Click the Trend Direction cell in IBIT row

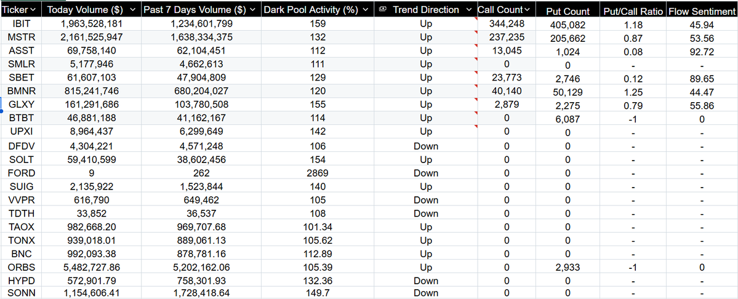[426, 23]
